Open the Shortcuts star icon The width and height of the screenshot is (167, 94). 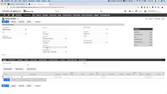tap(9, 15)
